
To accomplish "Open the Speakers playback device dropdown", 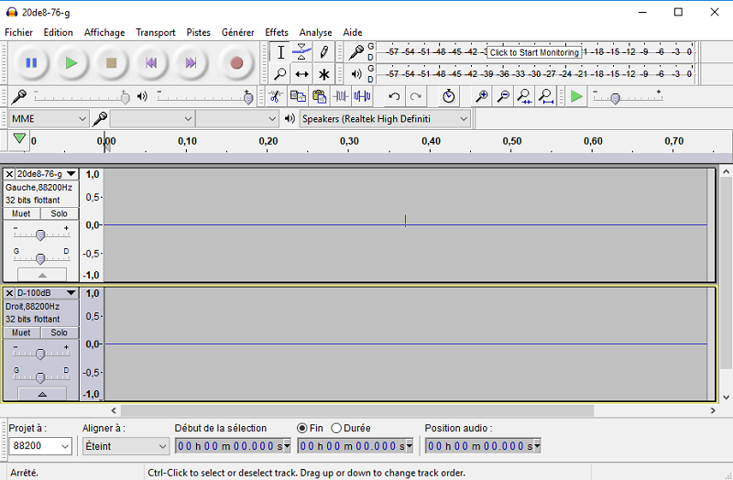I will pos(384,119).
